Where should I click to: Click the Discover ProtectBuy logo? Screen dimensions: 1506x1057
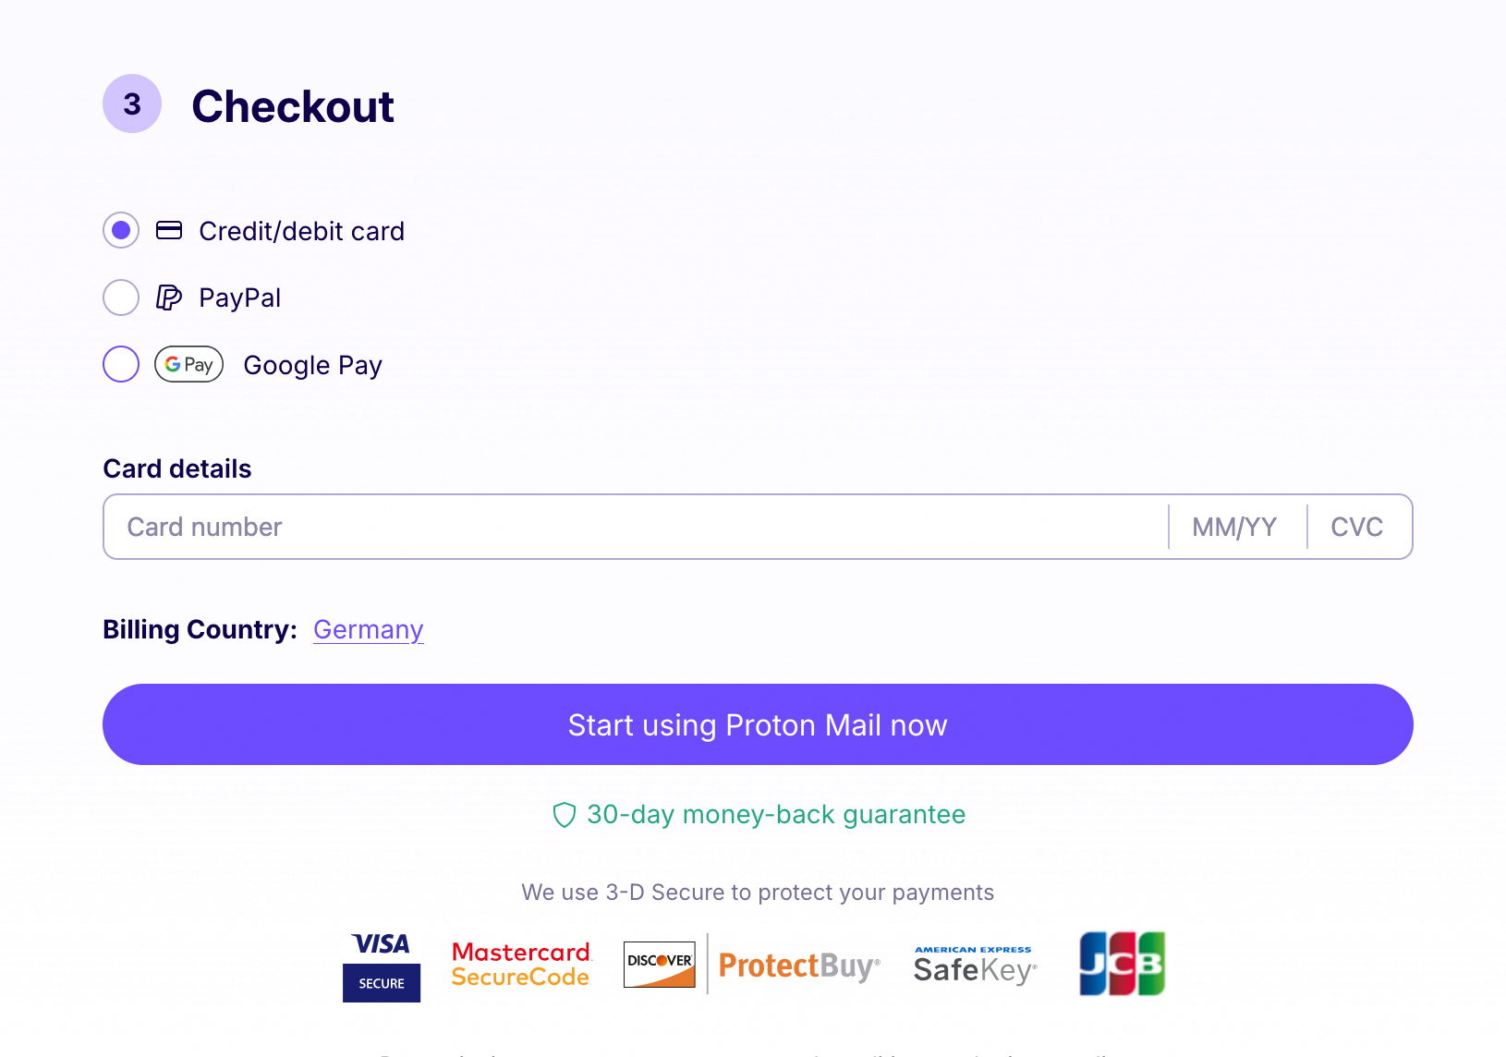pyautogui.click(x=751, y=965)
